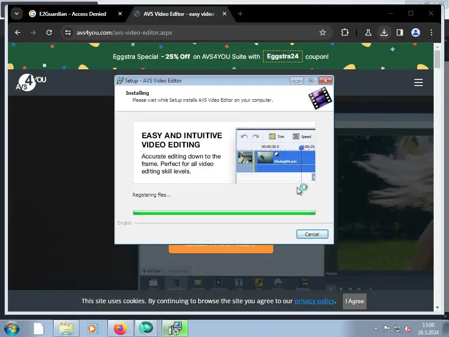This screenshot has width=449, height=337.
Task: Click undo arrow in setup preview image
Action: click(x=244, y=137)
